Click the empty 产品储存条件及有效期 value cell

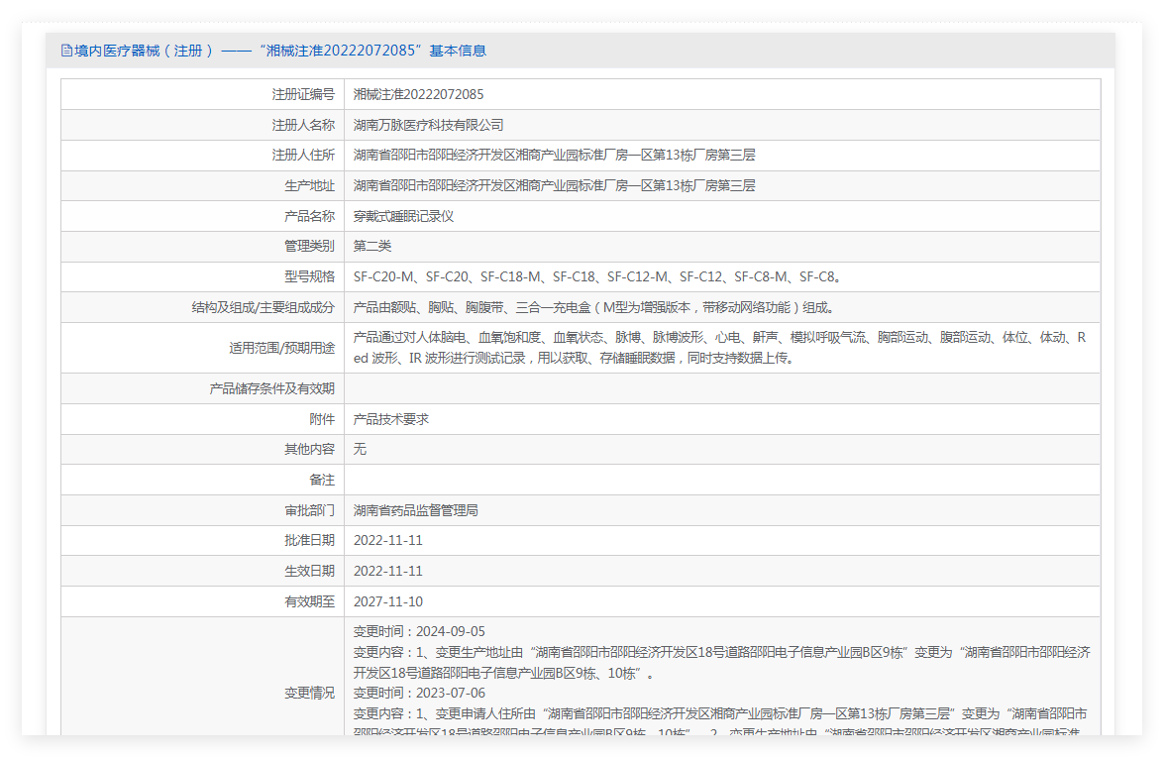click(721, 388)
